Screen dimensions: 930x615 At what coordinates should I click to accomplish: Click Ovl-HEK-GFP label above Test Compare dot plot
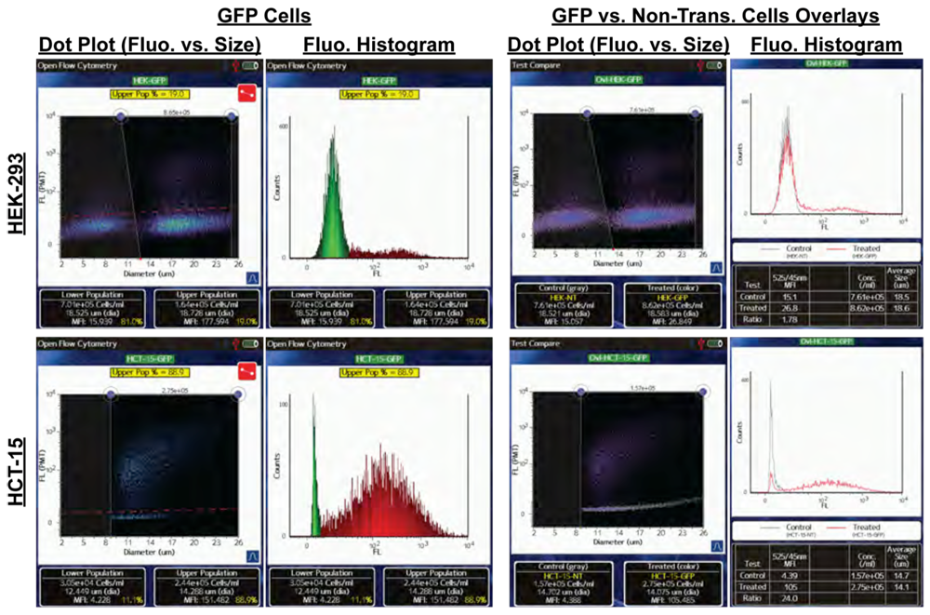tap(618, 79)
